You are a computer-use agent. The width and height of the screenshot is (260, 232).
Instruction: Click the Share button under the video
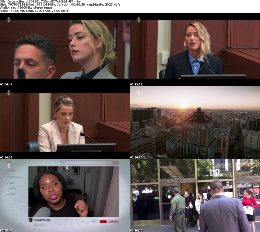[x=94, y=222]
